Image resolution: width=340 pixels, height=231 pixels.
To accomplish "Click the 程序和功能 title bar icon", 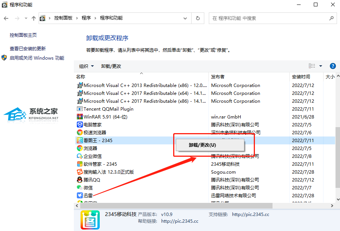I will (x=4, y=4).
